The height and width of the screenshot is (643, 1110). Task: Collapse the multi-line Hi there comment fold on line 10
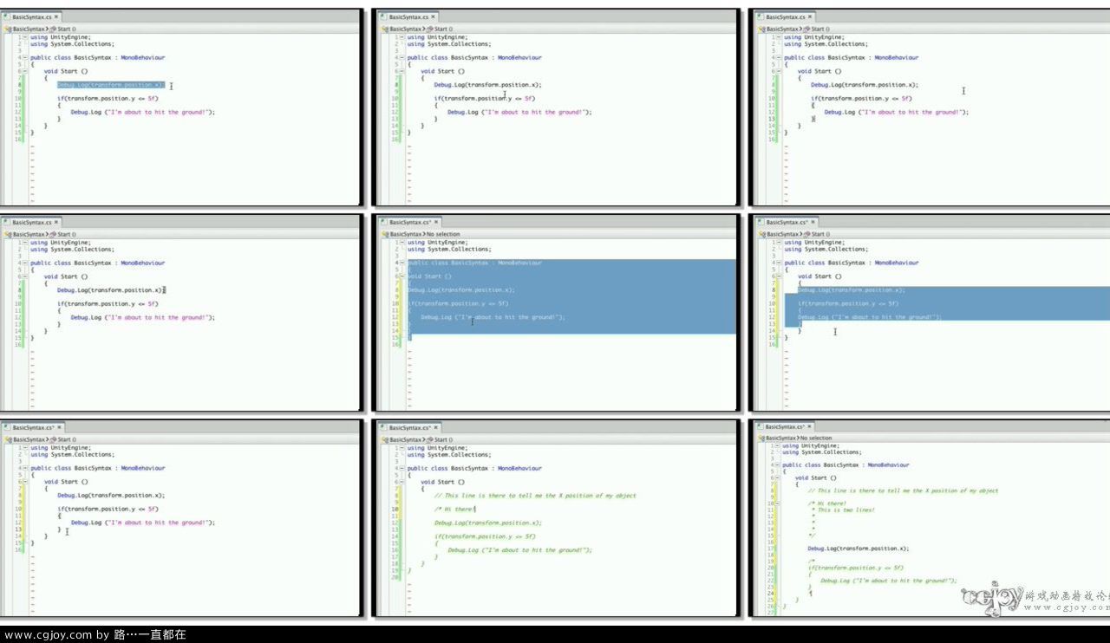[776, 503]
